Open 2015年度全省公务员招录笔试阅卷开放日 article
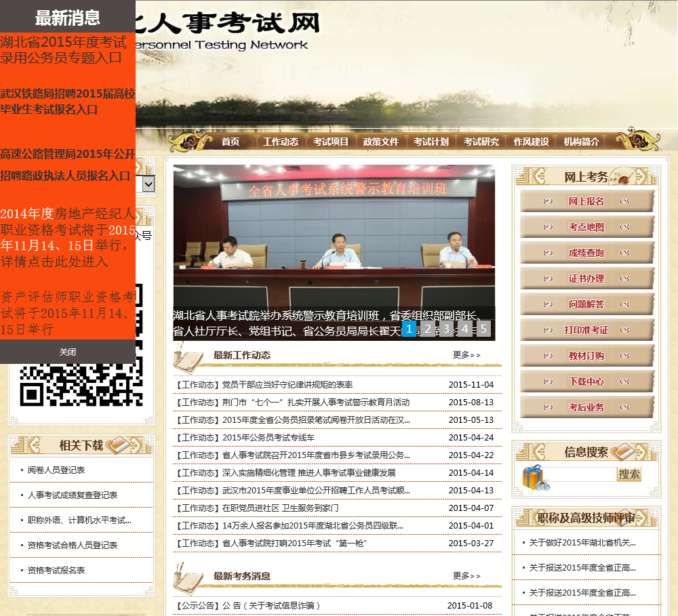This screenshot has width=678, height=616. [x=316, y=420]
